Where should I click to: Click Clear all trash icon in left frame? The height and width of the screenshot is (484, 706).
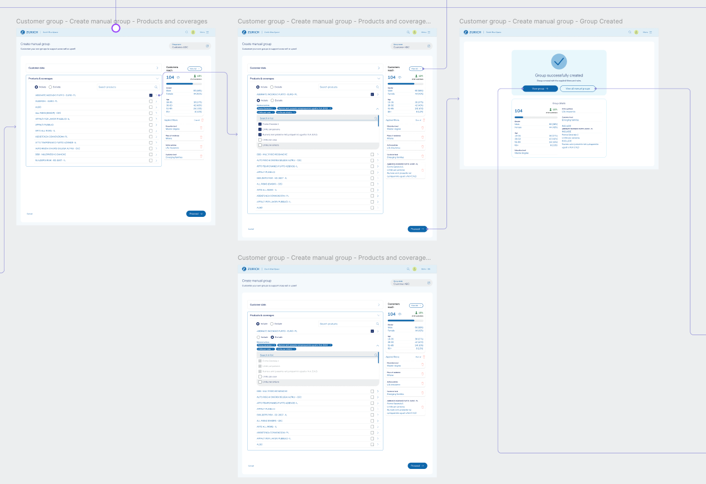pyautogui.click(x=202, y=120)
